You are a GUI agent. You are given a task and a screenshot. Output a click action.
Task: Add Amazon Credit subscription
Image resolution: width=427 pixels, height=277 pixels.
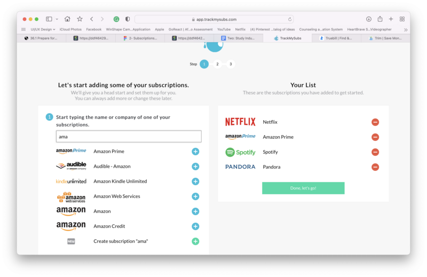pos(195,226)
